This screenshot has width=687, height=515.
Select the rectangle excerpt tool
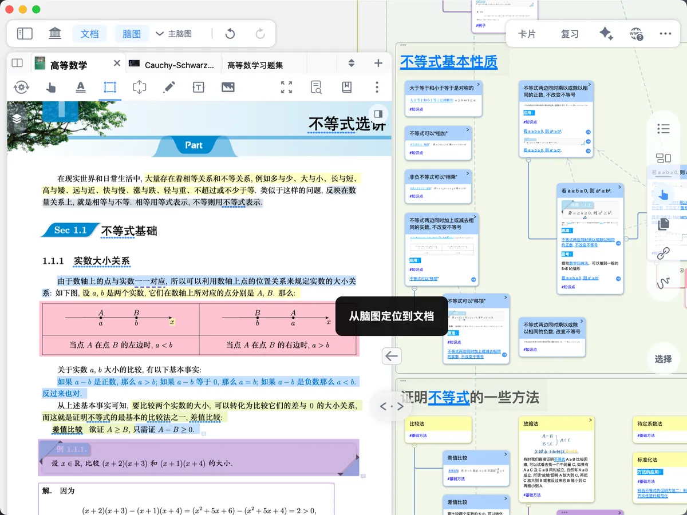[x=110, y=87]
